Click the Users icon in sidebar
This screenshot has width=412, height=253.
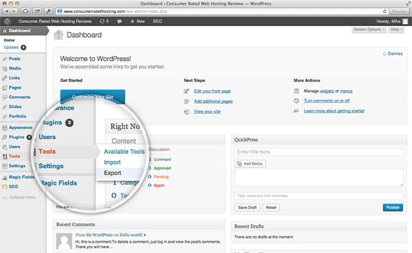tap(5, 147)
